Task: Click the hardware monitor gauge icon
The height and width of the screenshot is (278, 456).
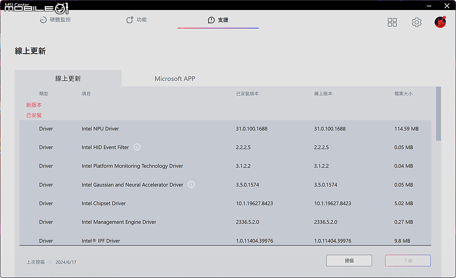Action: click(43, 20)
